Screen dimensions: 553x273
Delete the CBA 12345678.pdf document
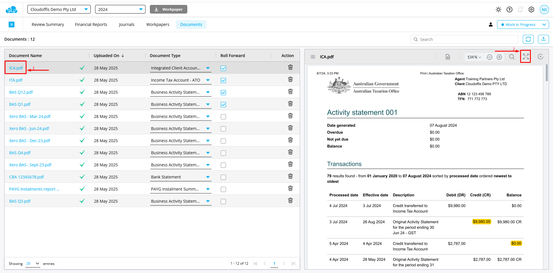tap(290, 176)
